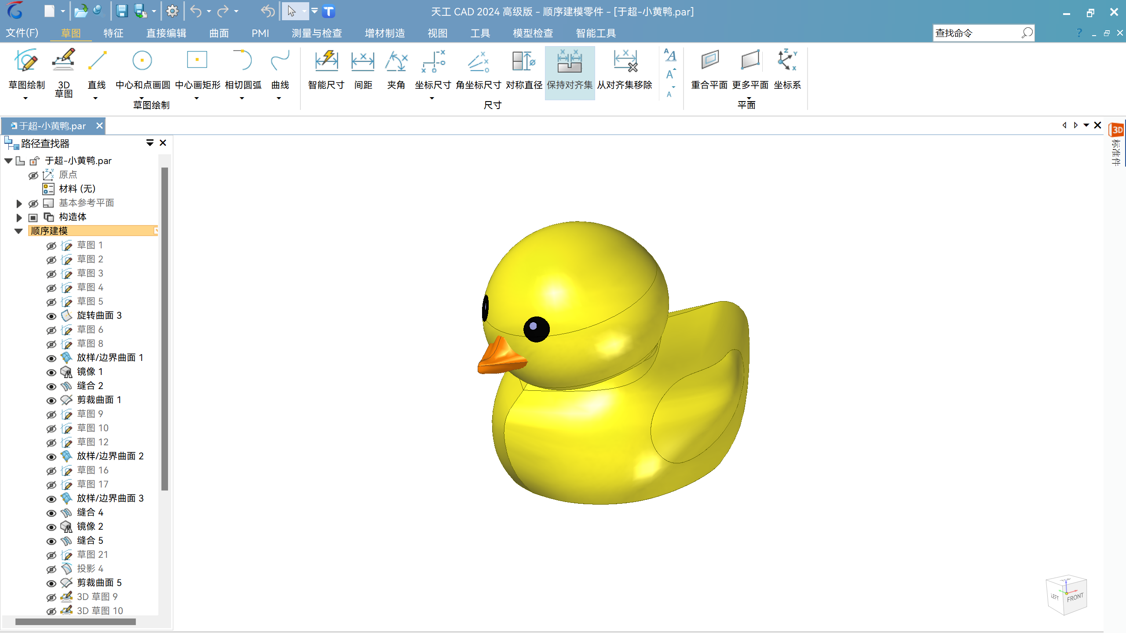Expand the 基本参考平面 tree node
Image resolution: width=1126 pixels, height=633 pixels.
pos(19,204)
